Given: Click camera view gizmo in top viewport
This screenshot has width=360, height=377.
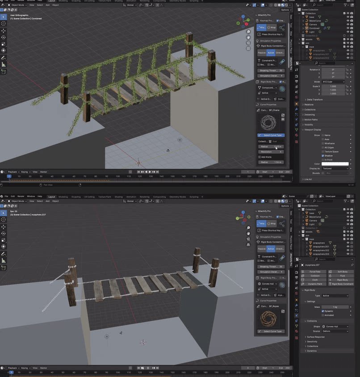Looking at the screenshot, I should 248,43.
